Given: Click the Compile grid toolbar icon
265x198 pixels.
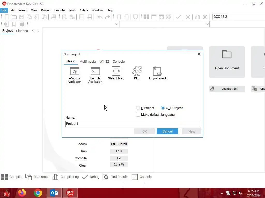Looking at the screenshot, I should (x=146, y=17).
